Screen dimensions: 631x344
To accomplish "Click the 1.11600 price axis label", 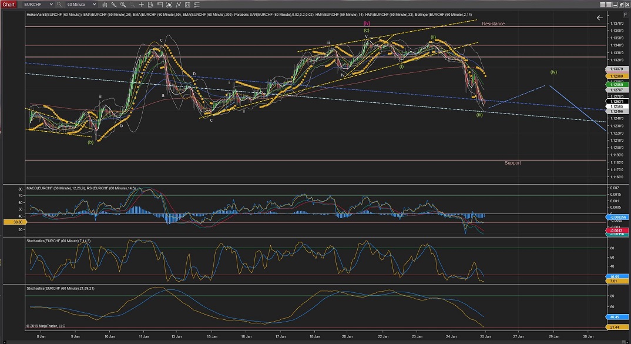I will point(616,177).
